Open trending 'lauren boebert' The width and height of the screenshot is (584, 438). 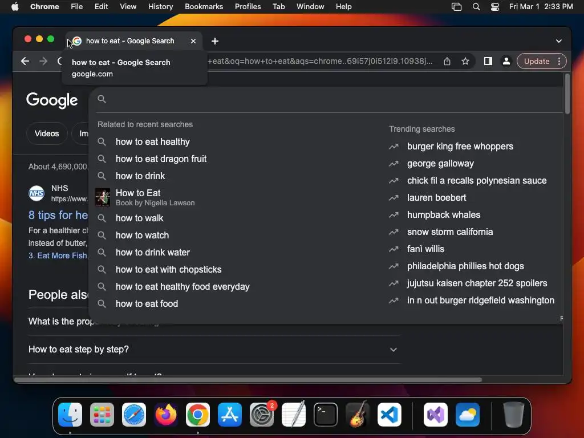pos(436,198)
